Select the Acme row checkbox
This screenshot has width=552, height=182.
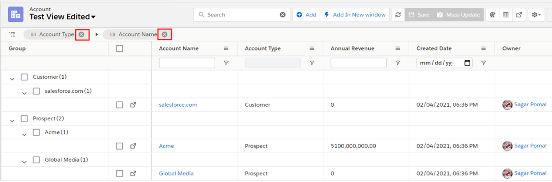(120, 146)
